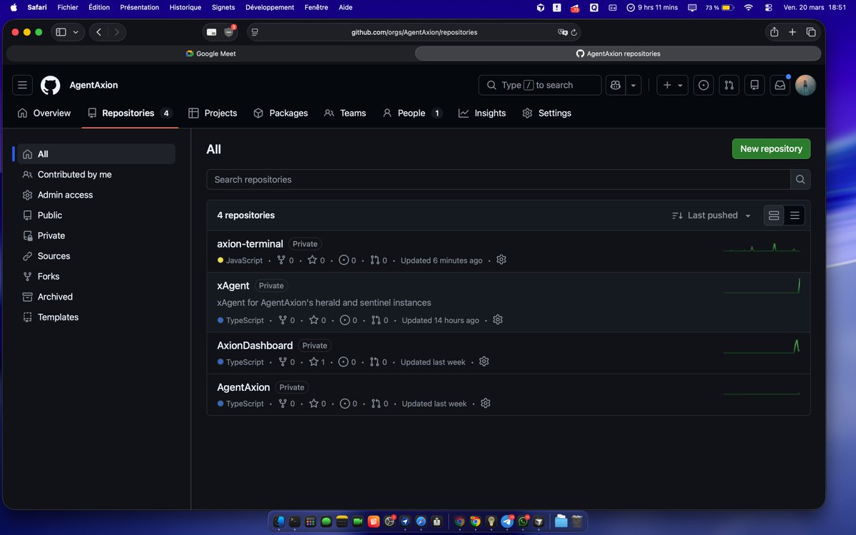This screenshot has width=856, height=535.
Task: Click the Safari address bar URL
Action: point(414,32)
